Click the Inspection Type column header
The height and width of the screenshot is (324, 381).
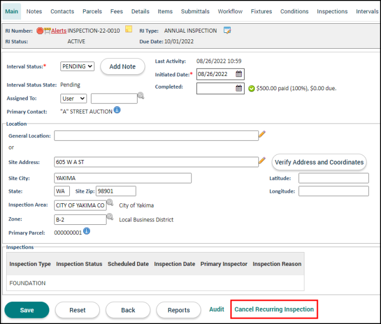click(x=30, y=264)
